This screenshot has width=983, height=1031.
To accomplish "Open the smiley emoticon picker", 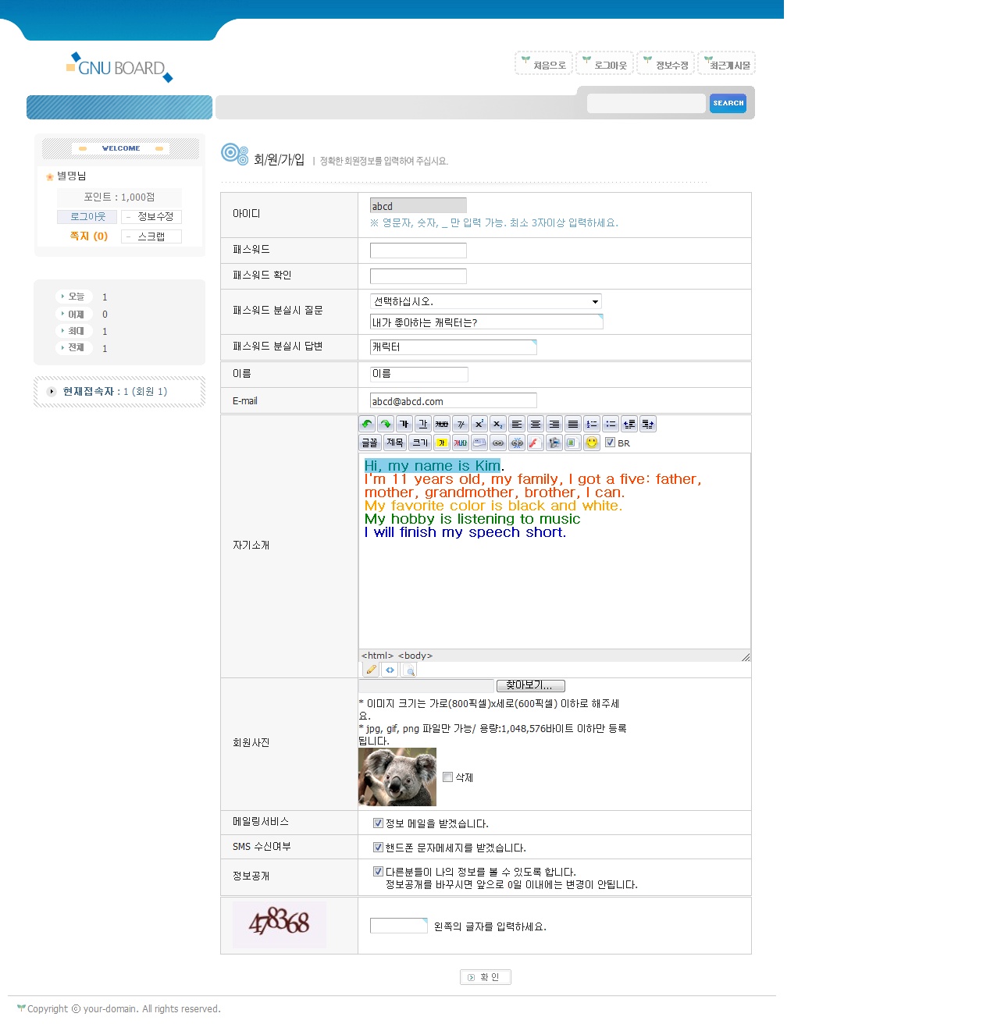I will 592,443.
